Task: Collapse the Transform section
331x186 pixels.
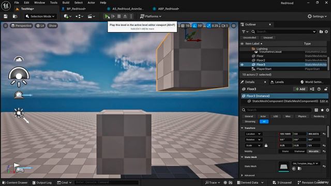Action: coord(242,128)
